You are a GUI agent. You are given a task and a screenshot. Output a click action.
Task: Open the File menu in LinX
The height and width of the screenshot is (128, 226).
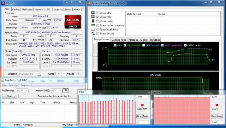point(4,85)
